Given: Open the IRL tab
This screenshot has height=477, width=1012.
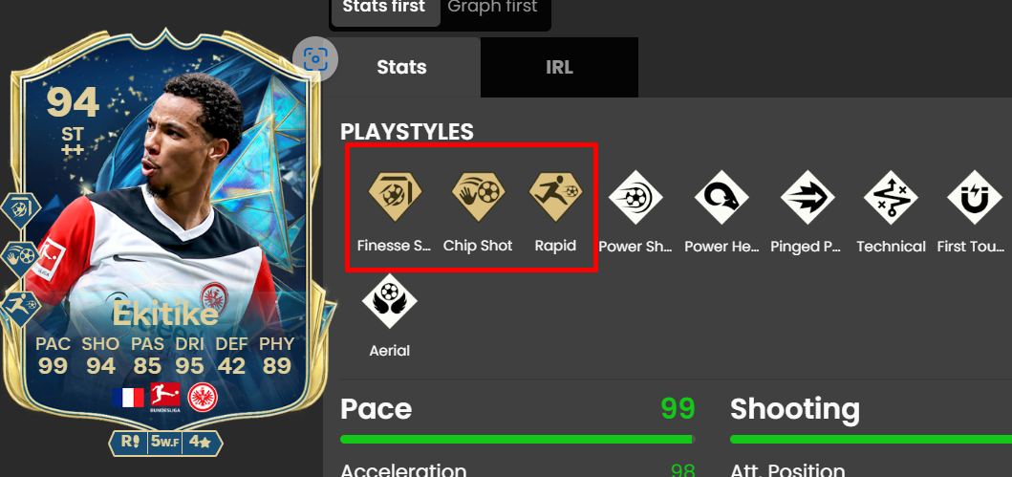Looking at the screenshot, I should [560, 67].
